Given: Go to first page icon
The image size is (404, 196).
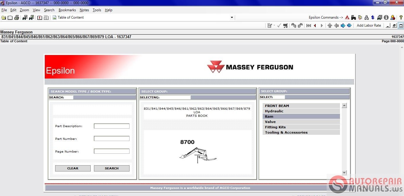Looking at the screenshot, I should [x=309, y=26].
